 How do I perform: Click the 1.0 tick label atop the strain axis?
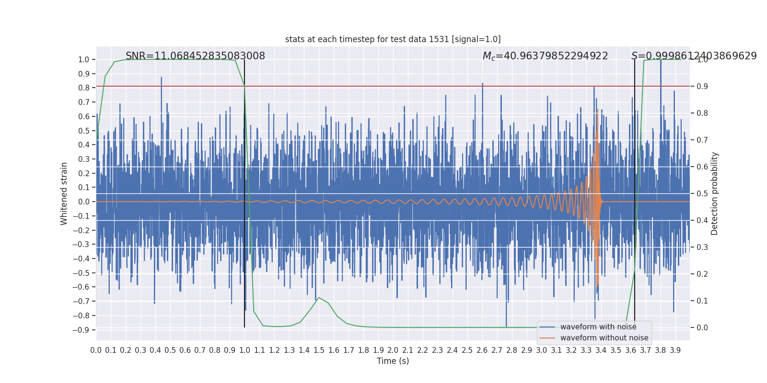click(x=83, y=59)
